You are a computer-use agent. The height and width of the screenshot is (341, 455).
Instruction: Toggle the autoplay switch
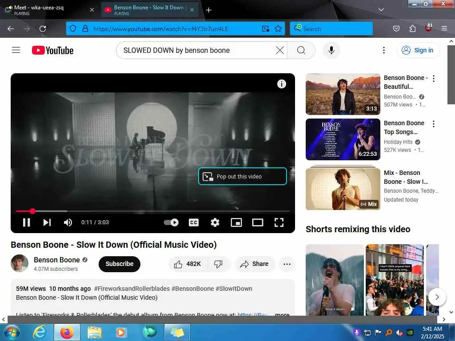171,222
